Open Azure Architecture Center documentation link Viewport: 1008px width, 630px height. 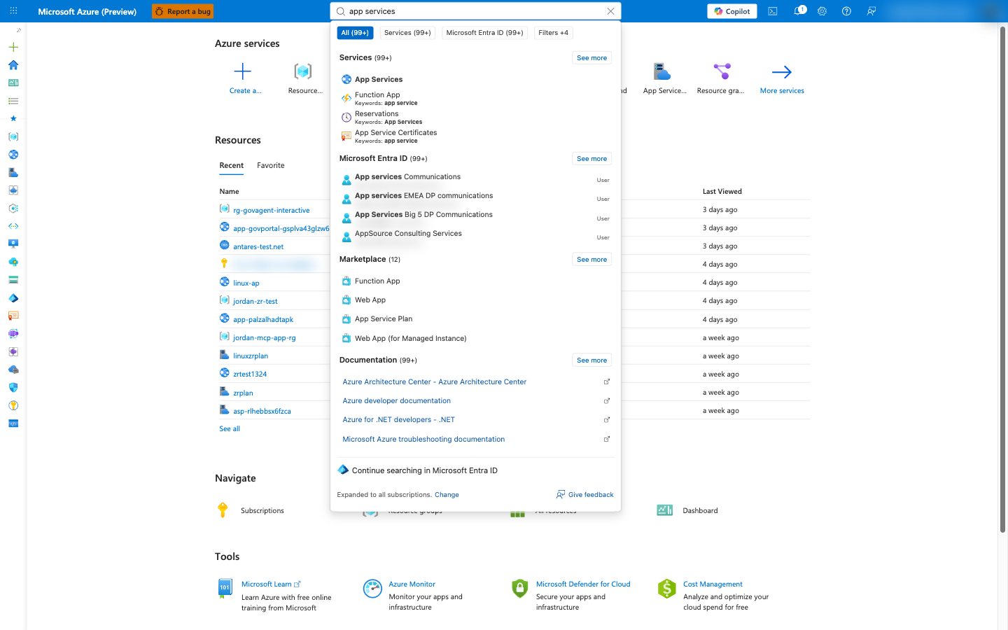[434, 382]
